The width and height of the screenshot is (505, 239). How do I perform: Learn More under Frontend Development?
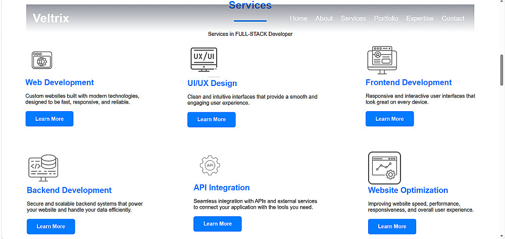point(390,119)
